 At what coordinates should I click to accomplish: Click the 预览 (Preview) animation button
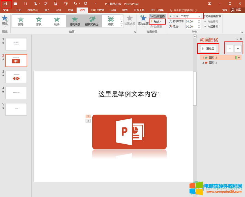click(5, 20)
